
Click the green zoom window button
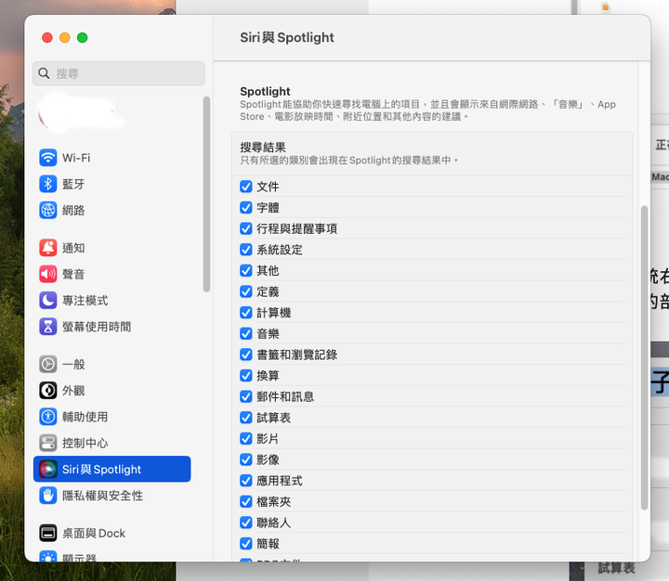tap(83, 37)
